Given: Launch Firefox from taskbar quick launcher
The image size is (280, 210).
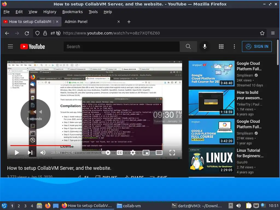Looking at the screenshot, I should click(x=48, y=206).
